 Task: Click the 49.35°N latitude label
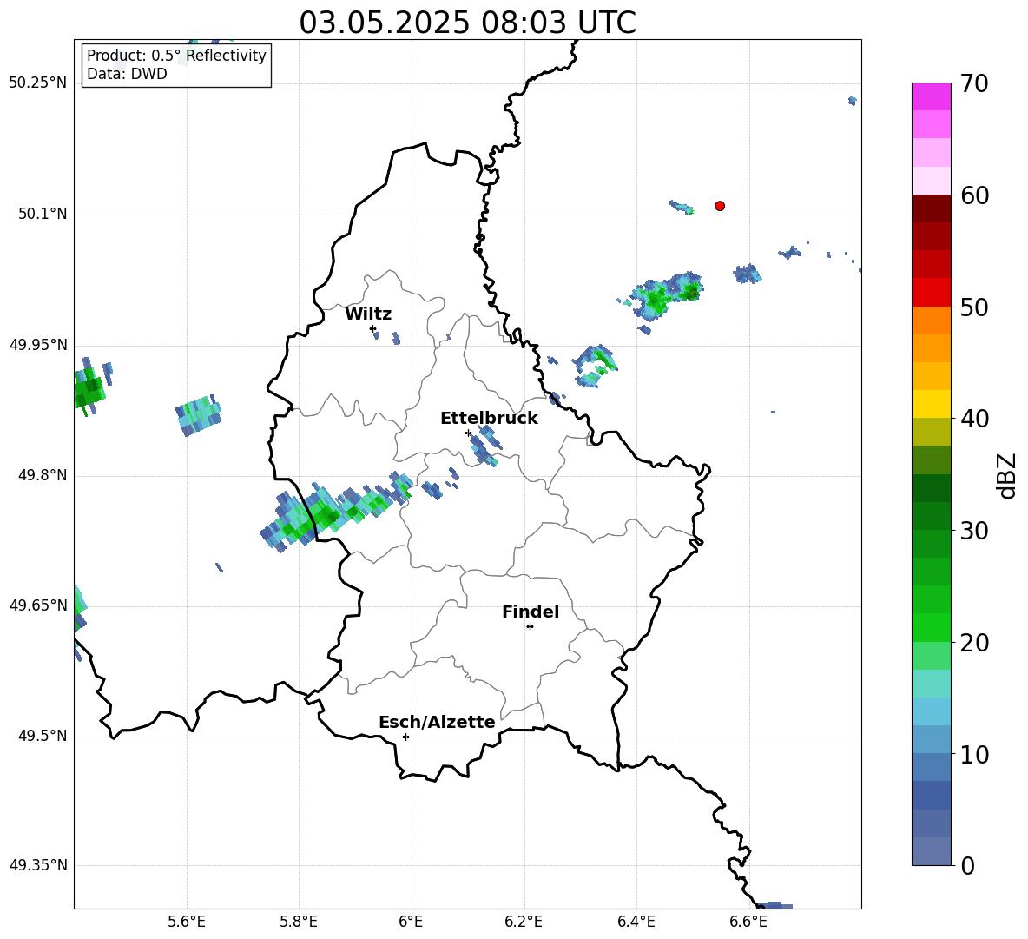38,865
